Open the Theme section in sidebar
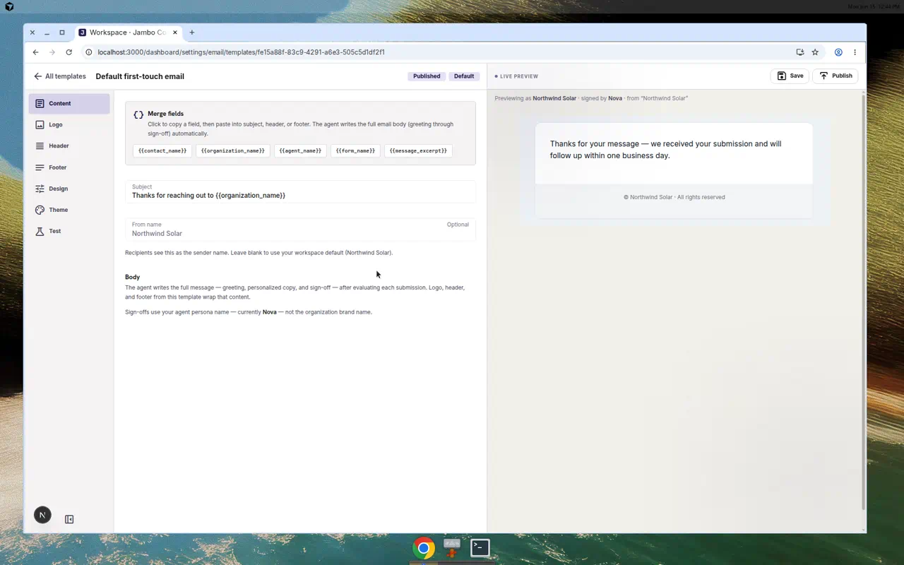The height and width of the screenshot is (565, 904). tap(69, 210)
